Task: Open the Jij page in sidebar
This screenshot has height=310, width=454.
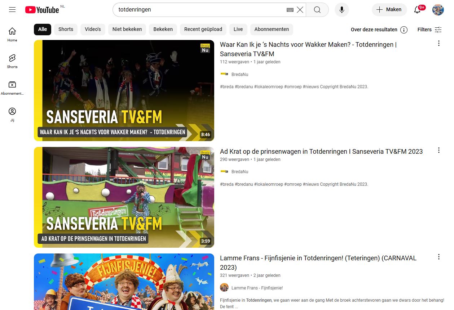Action: (x=12, y=114)
